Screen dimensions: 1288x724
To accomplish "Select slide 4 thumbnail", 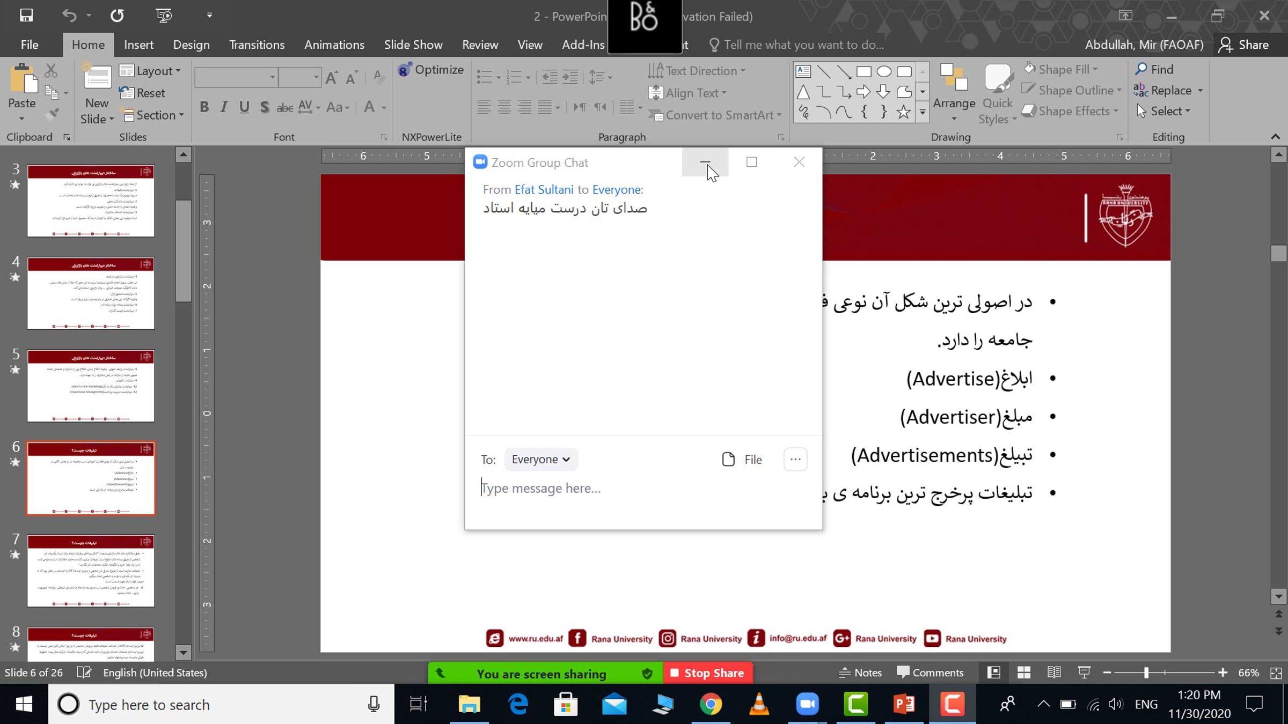I will pyautogui.click(x=91, y=293).
